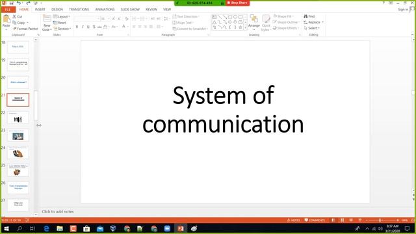Cut the selection with Cut

point(18,16)
